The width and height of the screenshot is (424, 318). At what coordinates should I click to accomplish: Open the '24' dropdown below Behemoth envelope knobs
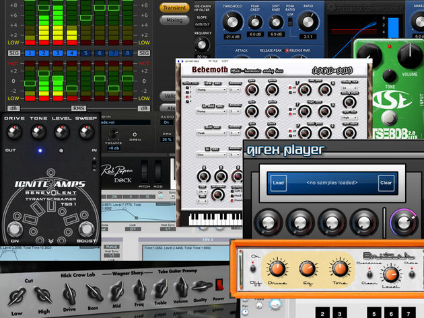[x=203, y=192]
